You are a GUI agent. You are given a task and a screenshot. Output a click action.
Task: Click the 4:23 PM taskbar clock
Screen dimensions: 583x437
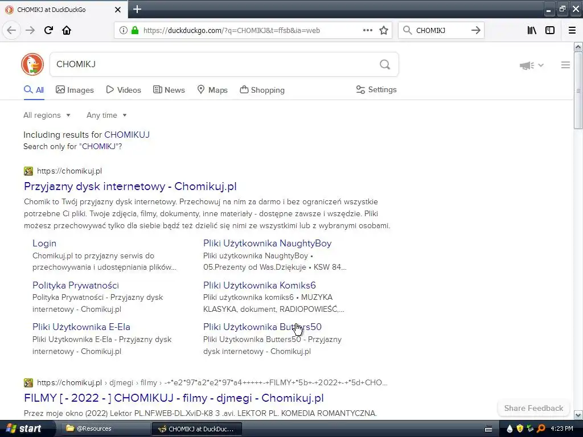(x=562, y=428)
